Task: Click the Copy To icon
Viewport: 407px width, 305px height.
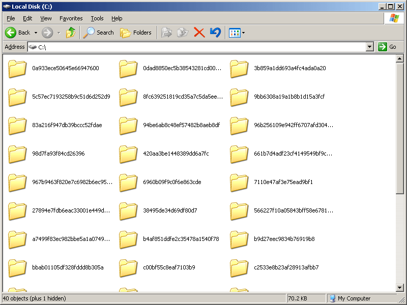Action: click(x=182, y=33)
